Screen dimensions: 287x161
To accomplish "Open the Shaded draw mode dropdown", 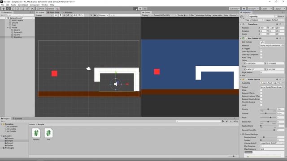I will coord(44,15).
